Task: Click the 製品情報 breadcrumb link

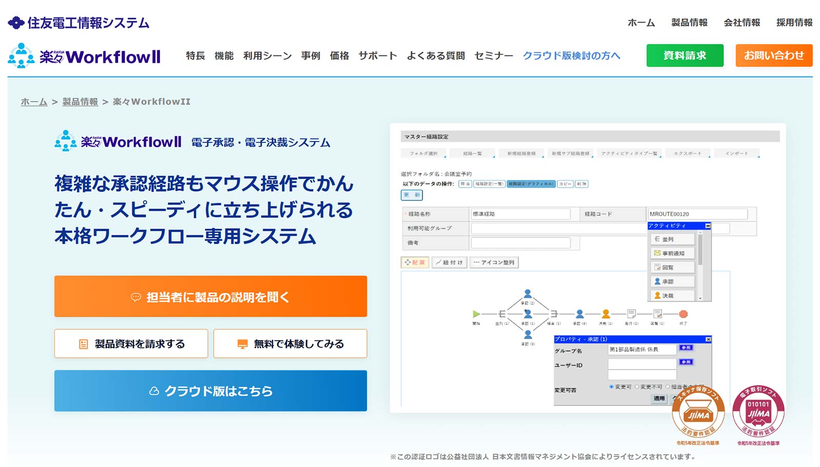Action: point(80,101)
